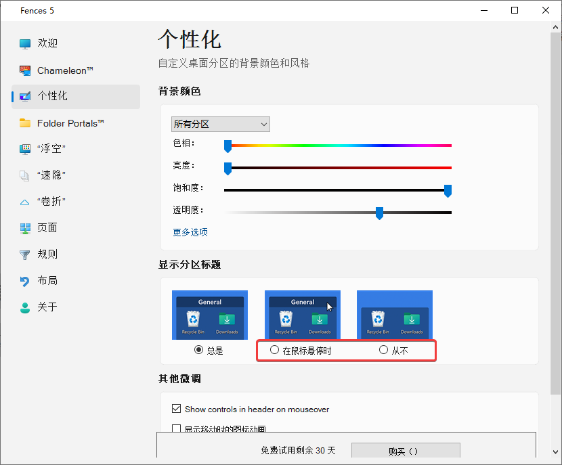Image resolution: width=562 pixels, height=465 pixels.
Task: Click the icon beside “速隐”
Action: (x=25, y=175)
